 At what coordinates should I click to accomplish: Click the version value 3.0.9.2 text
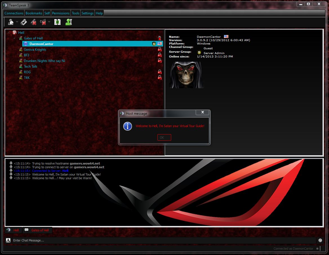(x=223, y=40)
